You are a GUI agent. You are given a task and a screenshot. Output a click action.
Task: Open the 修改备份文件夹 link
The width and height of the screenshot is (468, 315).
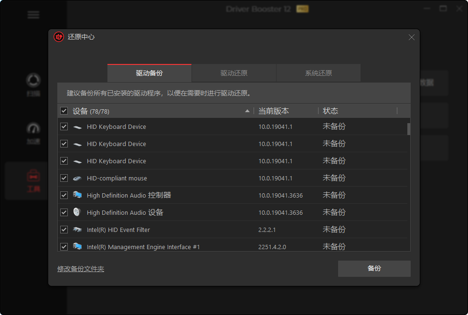click(x=81, y=269)
